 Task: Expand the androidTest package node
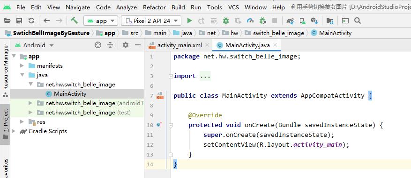pyautogui.click(x=30, y=103)
